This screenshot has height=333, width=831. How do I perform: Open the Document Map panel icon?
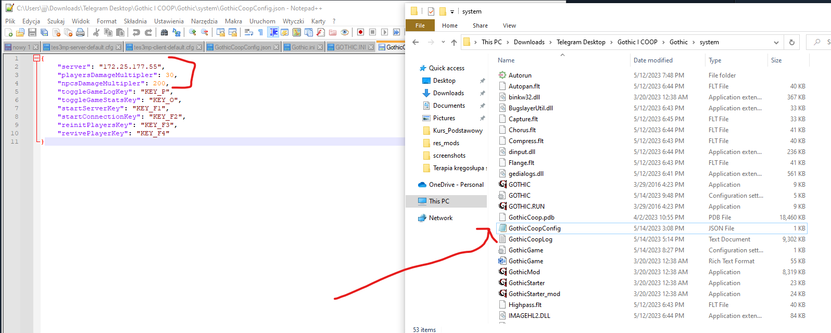pyautogui.click(x=297, y=32)
